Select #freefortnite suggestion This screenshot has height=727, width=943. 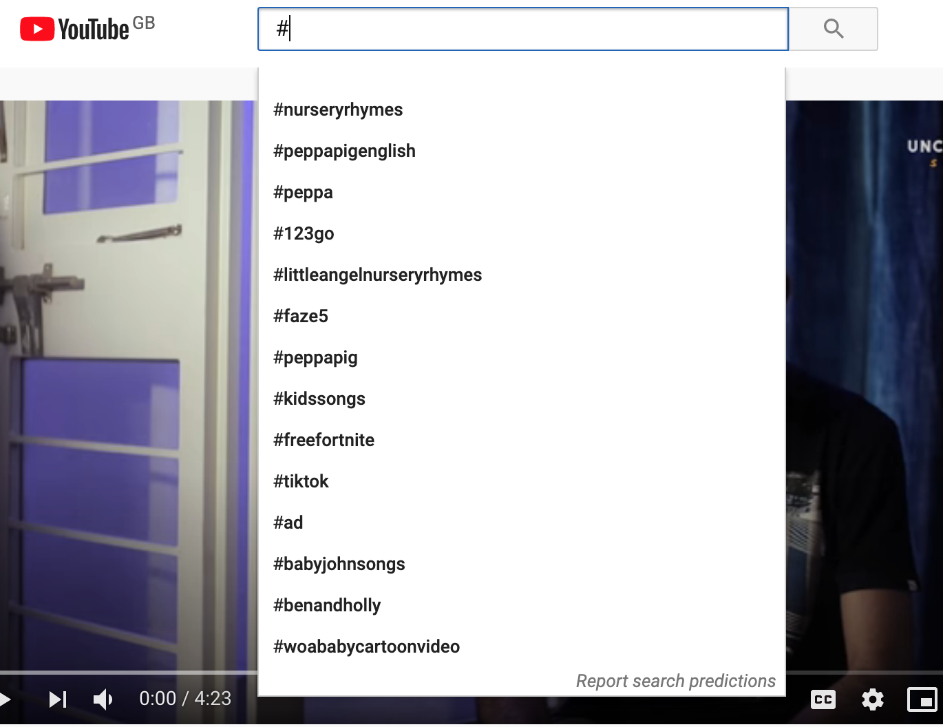click(x=522, y=440)
